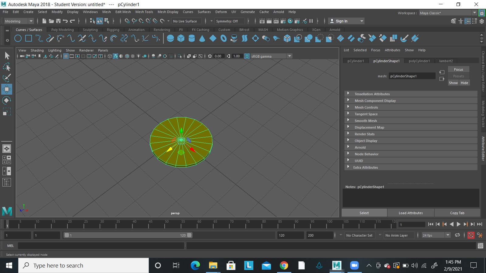This screenshot has height=273, width=486.
Task: Create a NURBS cone from shelf
Action: pos(202,38)
